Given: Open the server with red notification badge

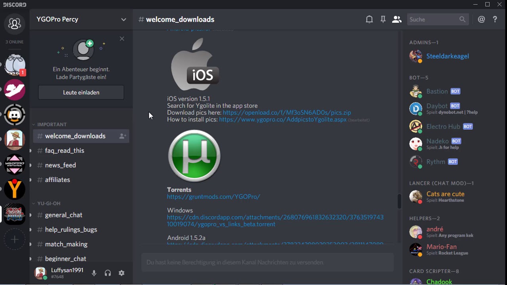Looking at the screenshot, I should click(15, 65).
